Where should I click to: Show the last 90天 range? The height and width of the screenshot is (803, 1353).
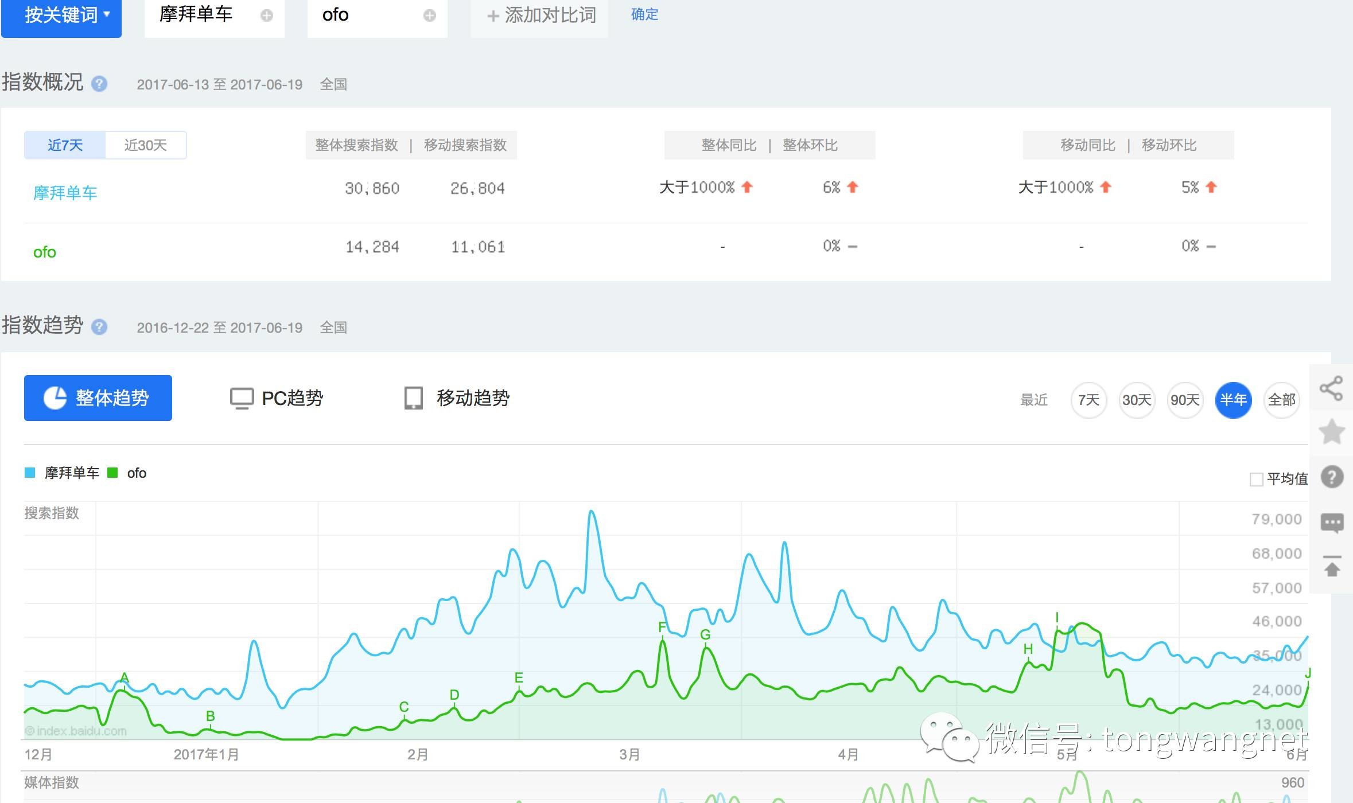pos(1185,400)
